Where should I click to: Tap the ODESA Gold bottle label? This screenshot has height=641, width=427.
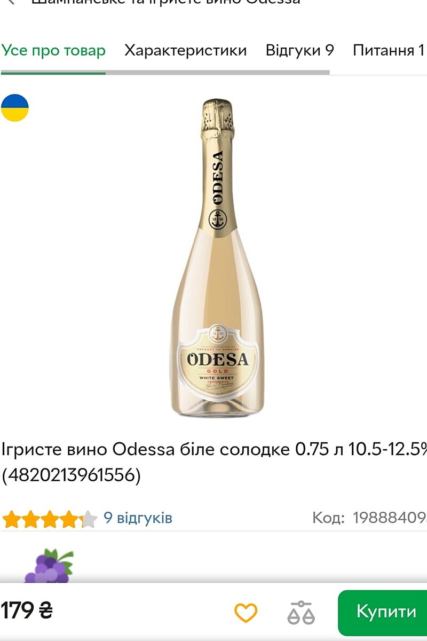point(218,363)
